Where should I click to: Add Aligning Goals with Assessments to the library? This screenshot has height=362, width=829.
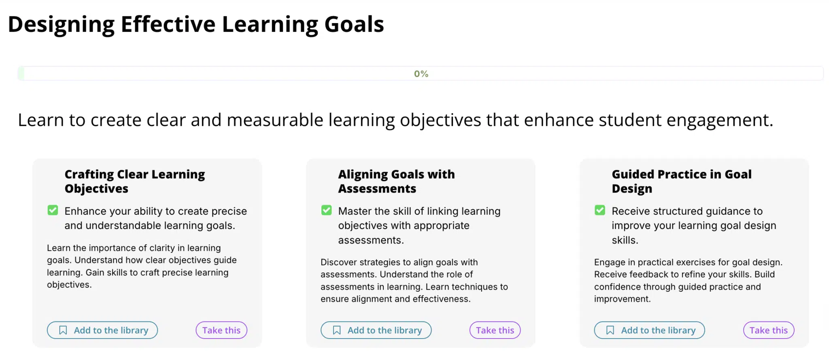376,330
